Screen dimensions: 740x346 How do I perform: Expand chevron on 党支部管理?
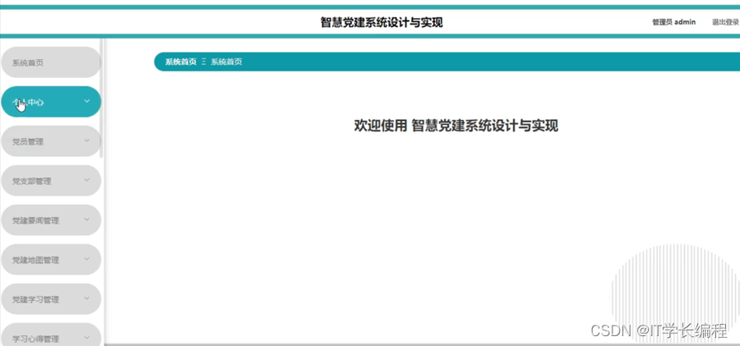[87, 180]
